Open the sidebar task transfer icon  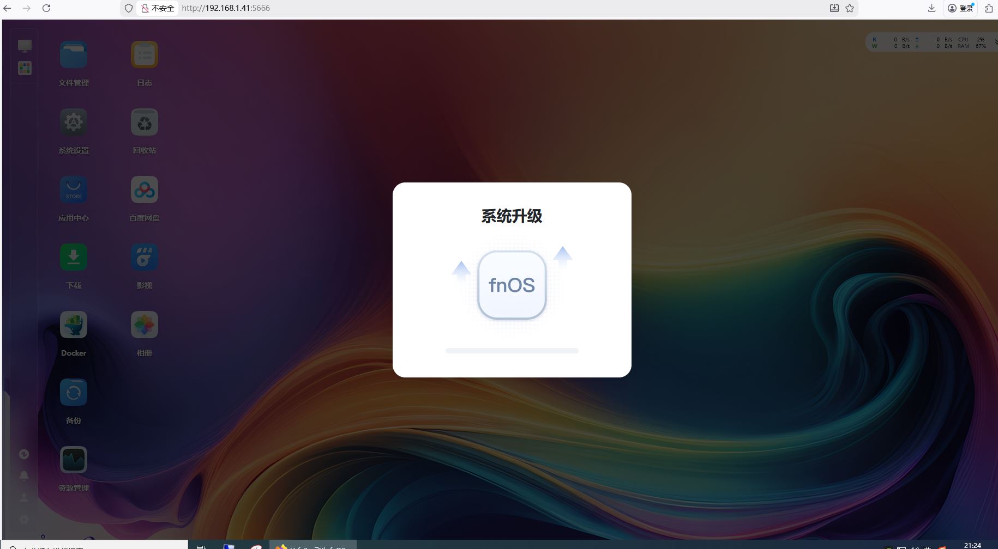pyautogui.click(x=24, y=454)
